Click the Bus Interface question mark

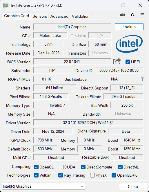(x=142, y=79)
